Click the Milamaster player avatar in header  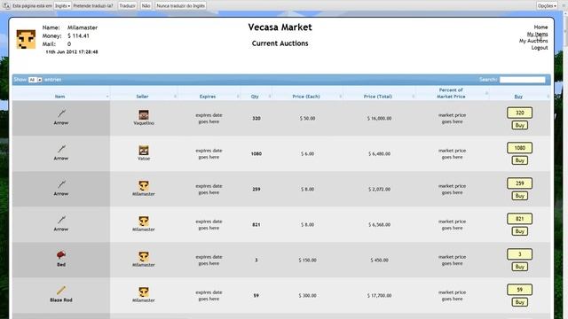[26, 39]
